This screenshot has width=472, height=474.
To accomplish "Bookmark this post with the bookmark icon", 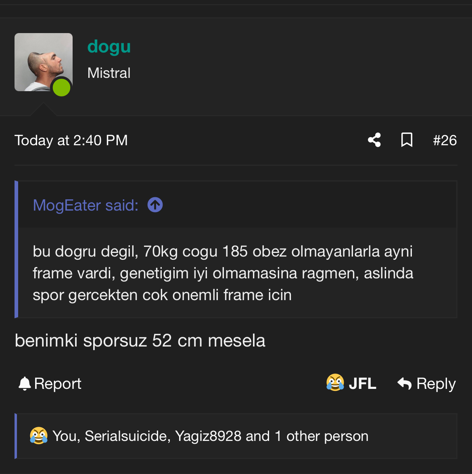I will (x=407, y=140).
